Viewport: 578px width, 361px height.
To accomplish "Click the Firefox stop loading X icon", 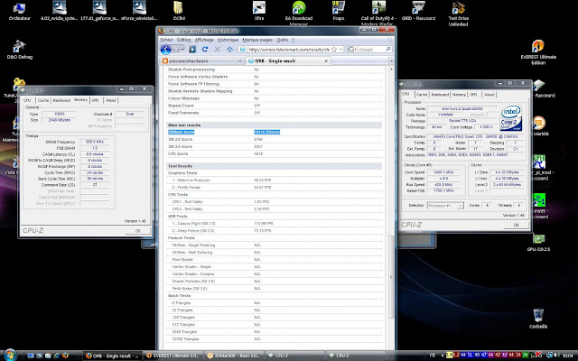I will [x=217, y=49].
